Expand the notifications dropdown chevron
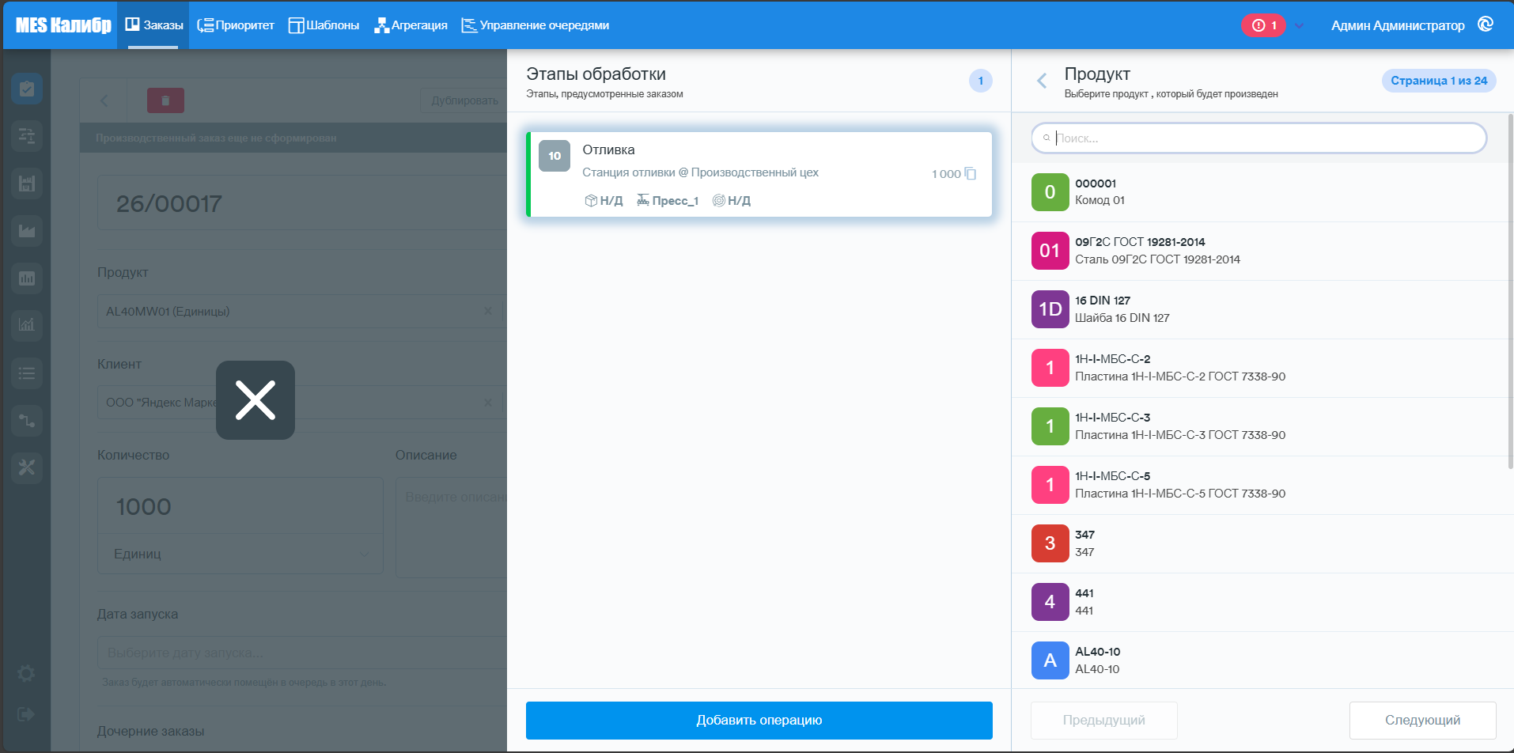The height and width of the screenshot is (753, 1514). click(x=1299, y=25)
